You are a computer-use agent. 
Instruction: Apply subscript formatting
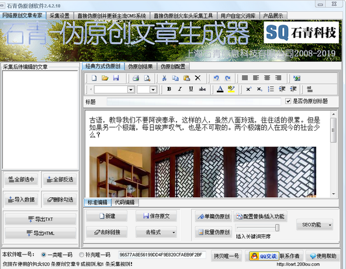(x=259, y=89)
